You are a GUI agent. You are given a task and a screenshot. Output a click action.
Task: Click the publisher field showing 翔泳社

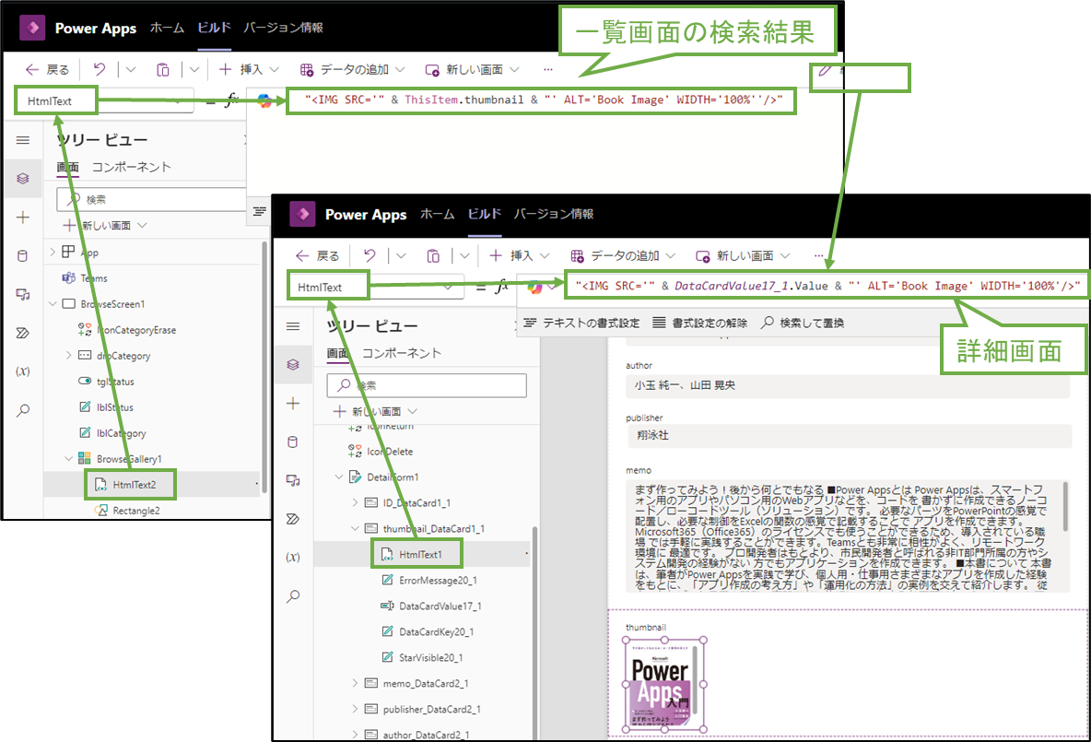[x=848, y=435]
